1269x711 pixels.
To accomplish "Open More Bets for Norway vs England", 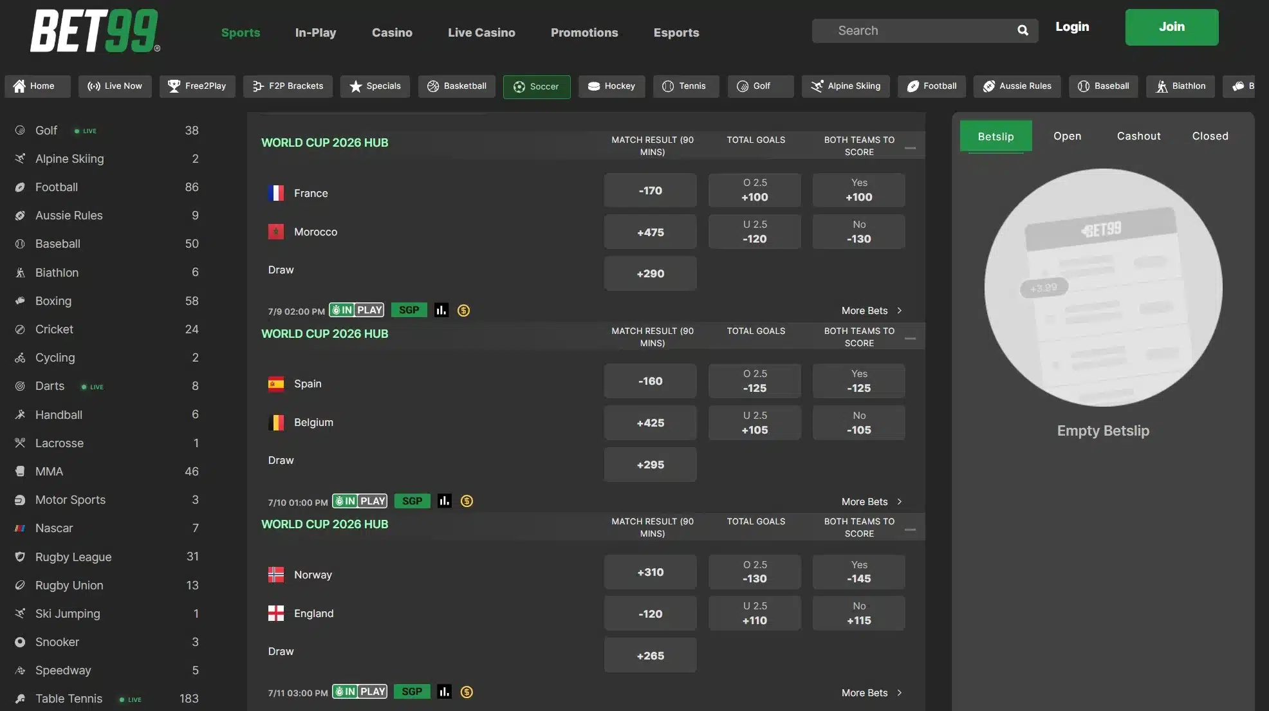I will click(872, 693).
